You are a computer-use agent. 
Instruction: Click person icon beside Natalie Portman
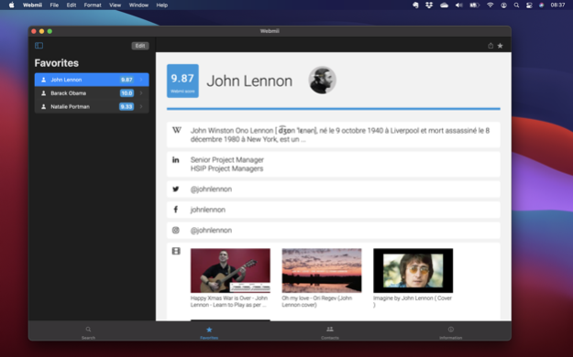coord(43,106)
